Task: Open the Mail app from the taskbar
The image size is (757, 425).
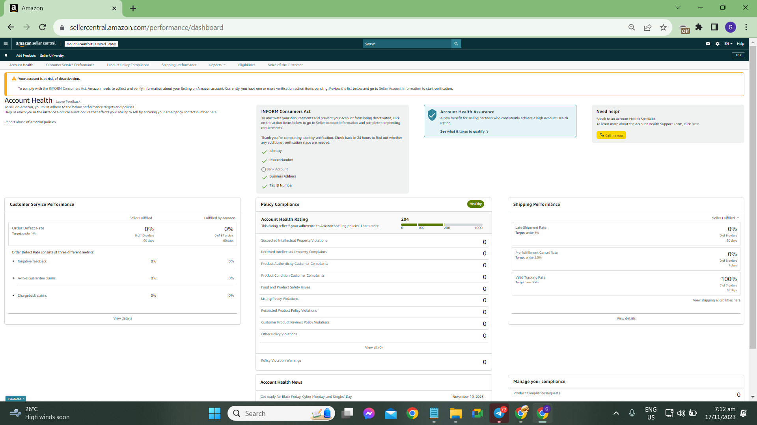Action: point(391,413)
